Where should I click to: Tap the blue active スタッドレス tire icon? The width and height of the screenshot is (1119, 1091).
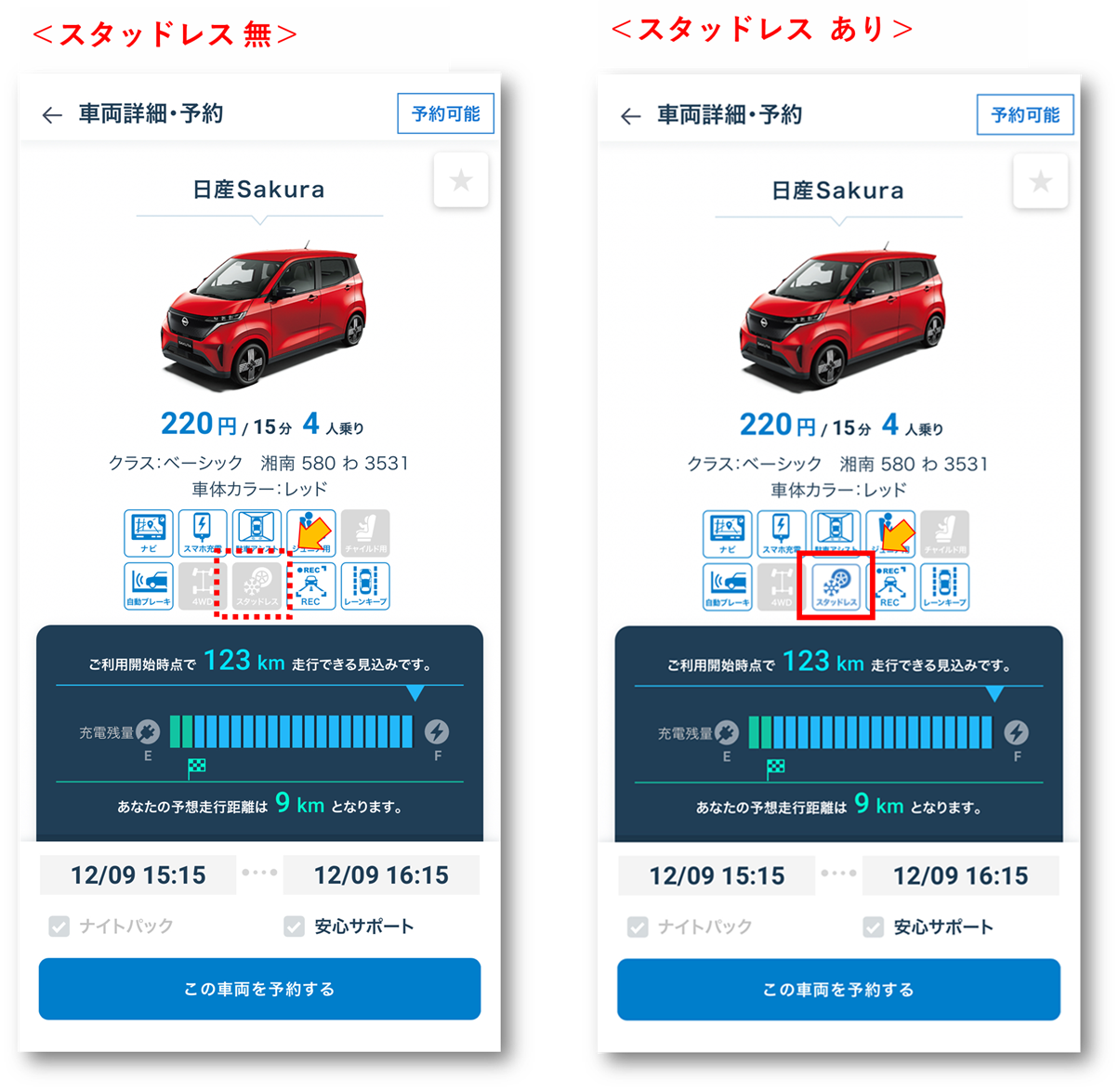[836, 587]
